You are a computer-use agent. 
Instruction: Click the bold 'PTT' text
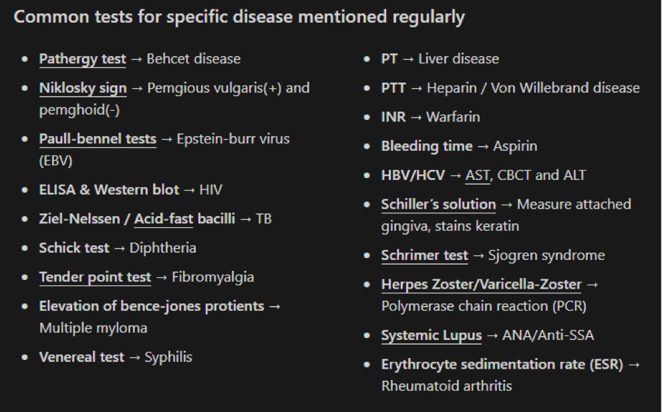[x=393, y=88]
